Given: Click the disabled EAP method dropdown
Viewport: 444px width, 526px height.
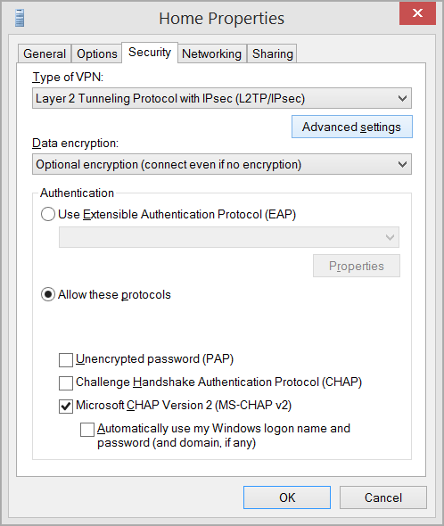Looking at the screenshot, I should (x=229, y=237).
